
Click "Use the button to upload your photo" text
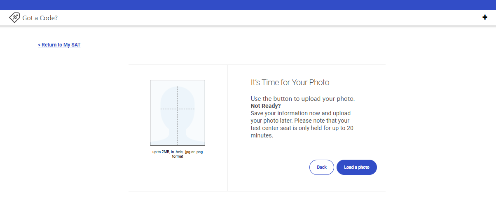click(302, 99)
